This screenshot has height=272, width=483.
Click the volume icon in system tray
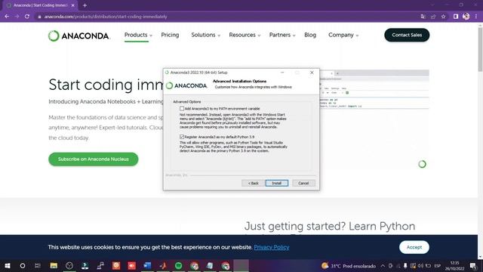[x=420, y=265]
